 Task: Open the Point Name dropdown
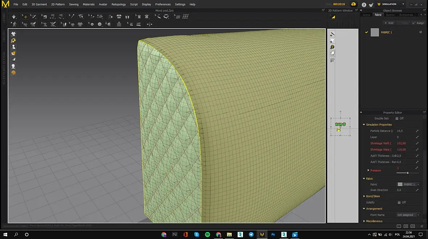[408, 215]
